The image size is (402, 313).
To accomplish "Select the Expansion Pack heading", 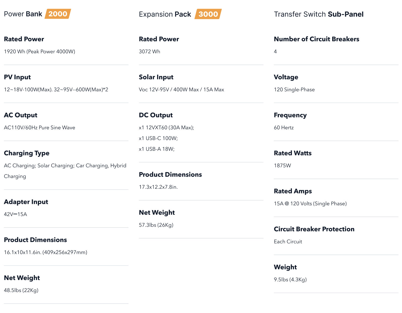I will tap(165, 14).
